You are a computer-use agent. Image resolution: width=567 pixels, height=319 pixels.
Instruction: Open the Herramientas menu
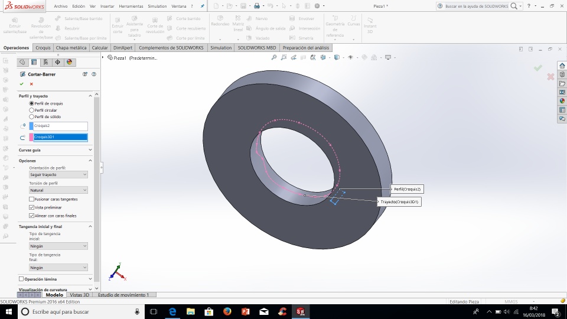tap(131, 6)
